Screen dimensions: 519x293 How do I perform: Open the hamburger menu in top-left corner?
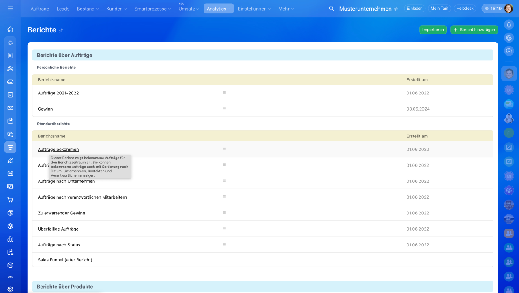10,9
